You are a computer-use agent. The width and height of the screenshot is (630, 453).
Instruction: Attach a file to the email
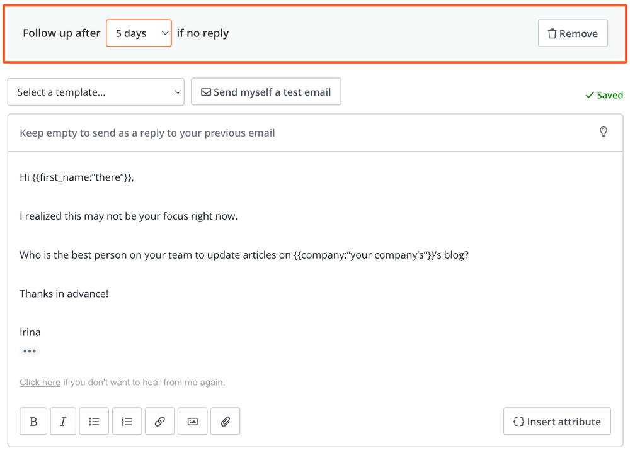click(x=225, y=421)
